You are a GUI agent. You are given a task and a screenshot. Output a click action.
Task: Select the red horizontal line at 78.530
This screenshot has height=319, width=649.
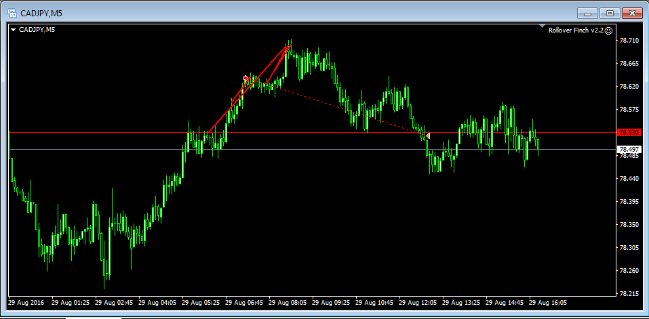coord(313,133)
